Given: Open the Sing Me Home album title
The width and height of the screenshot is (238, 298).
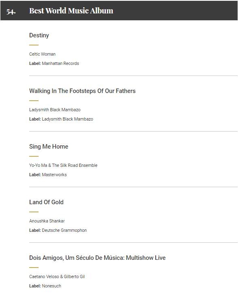Looking at the screenshot, I should pyautogui.click(x=49, y=147).
